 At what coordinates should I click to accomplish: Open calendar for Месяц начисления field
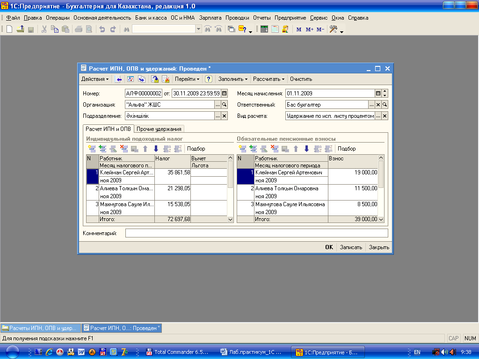pyautogui.click(x=378, y=93)
